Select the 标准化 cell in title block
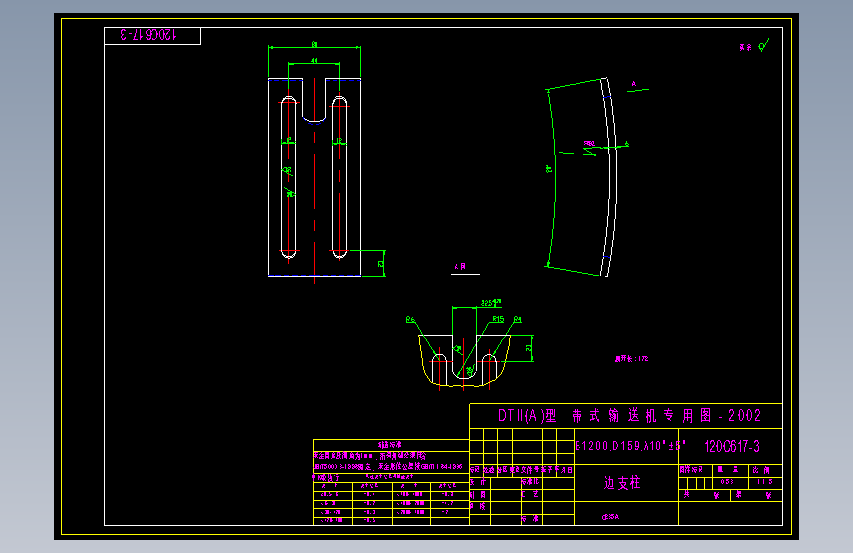Viewport: 853px width, 553px height. coord(530,482)
